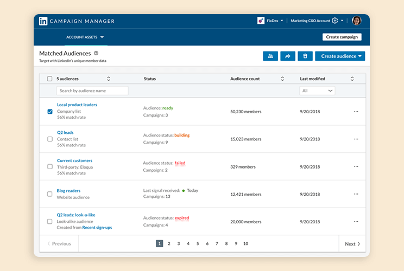Go to page 5

[198, 243]
